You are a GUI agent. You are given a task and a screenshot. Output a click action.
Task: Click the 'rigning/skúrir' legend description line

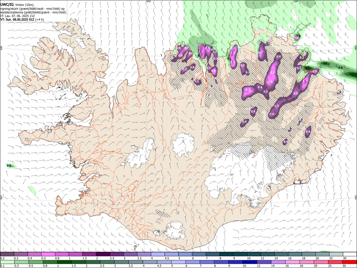[x=33, y=9]
